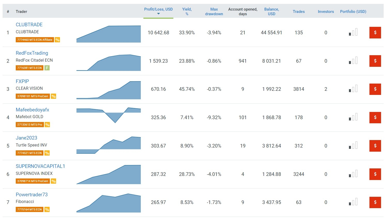Click the Portfolio bar chart icon for FXPIP
Image resolution: width=387 pixels, height=220 pixels.
[353, 89]
